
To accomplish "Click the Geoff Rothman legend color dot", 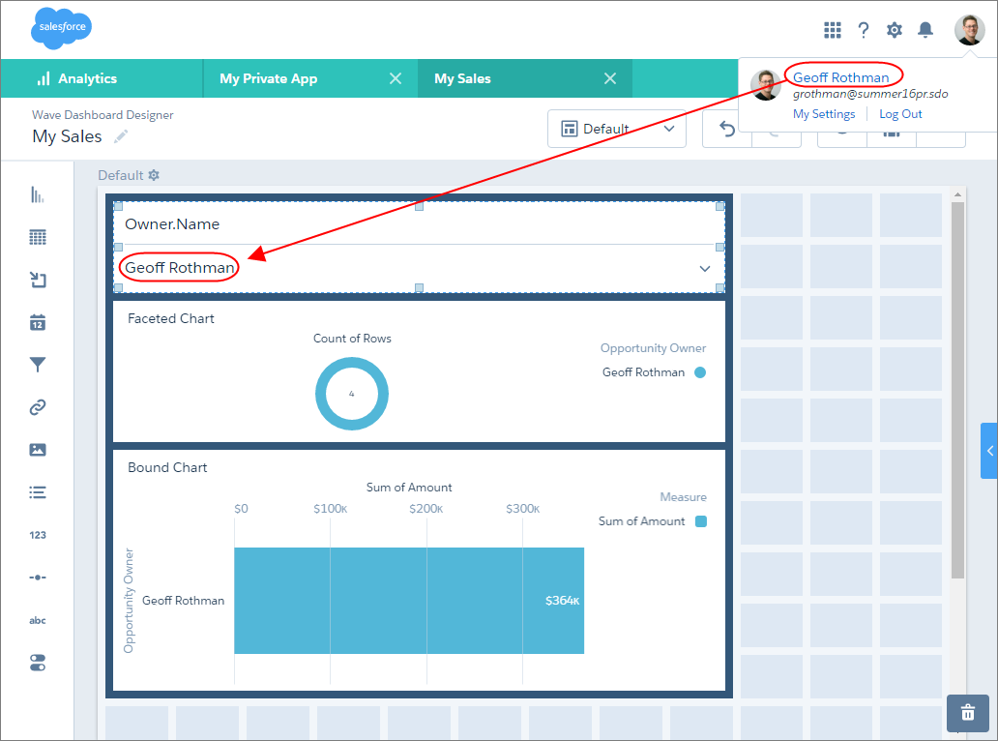I will click(700, 372).
